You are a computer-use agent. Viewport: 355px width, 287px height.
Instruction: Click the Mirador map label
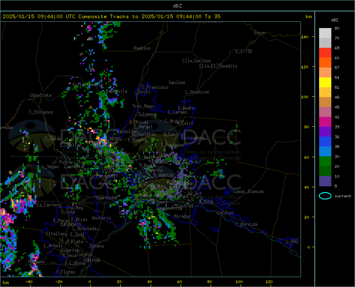click(x=182, y=216)
